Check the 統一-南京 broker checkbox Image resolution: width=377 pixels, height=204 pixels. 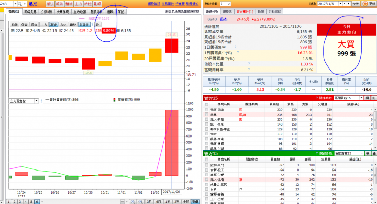[206, 124]
